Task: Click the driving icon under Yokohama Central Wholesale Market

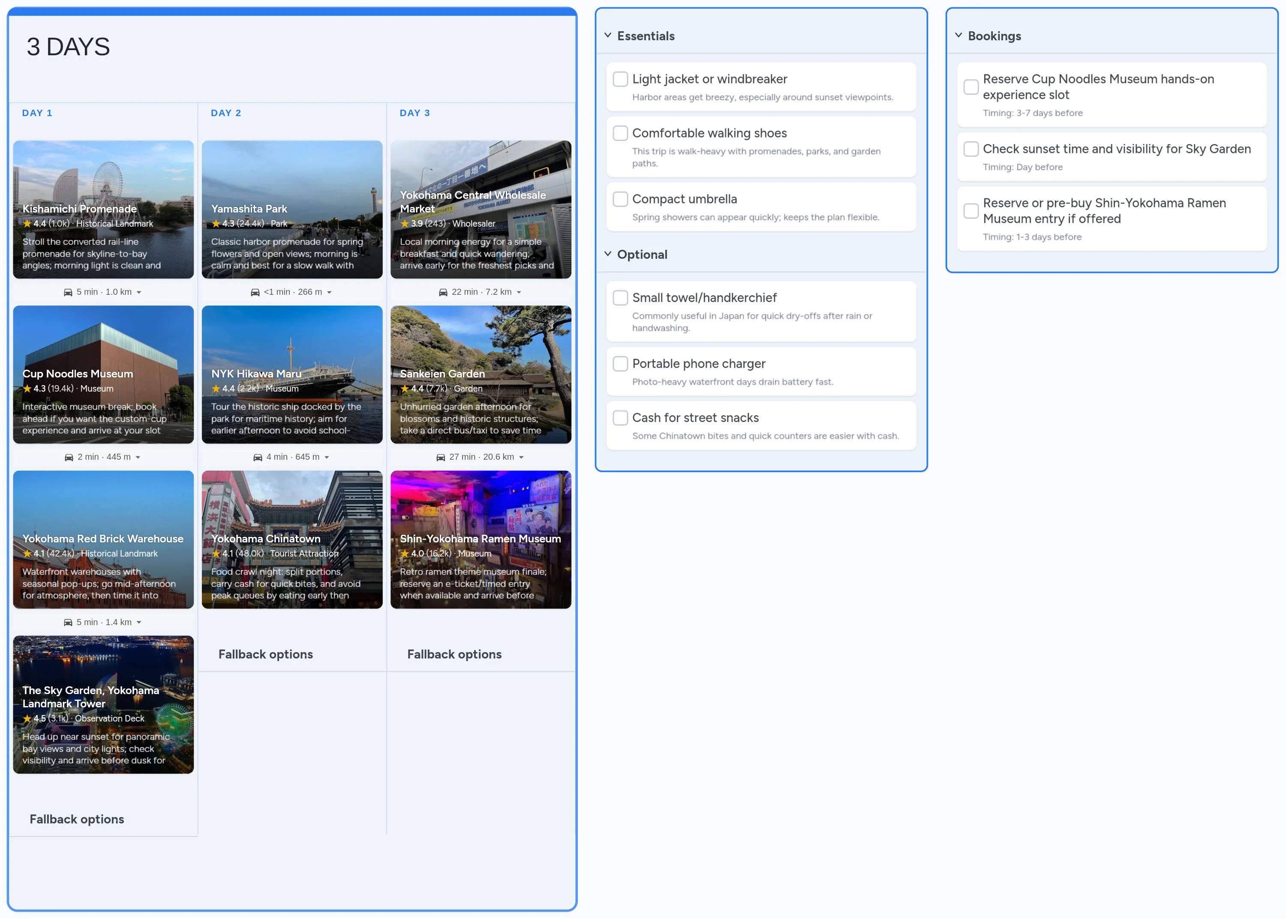Action: [x=445, y=292]
